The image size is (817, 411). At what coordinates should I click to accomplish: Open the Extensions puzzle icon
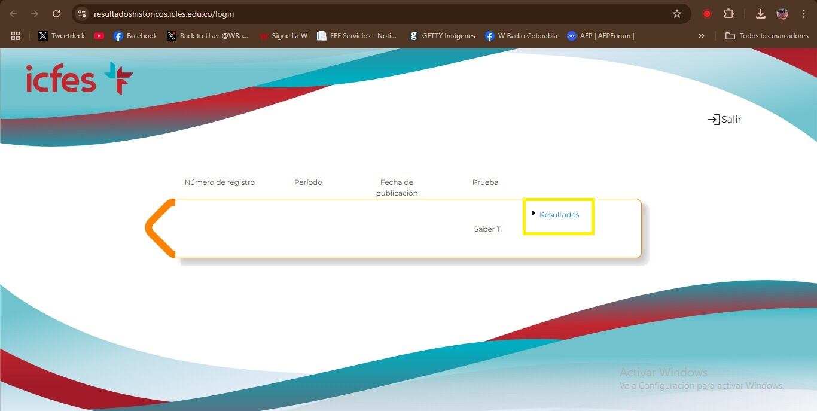pos(728,14)
